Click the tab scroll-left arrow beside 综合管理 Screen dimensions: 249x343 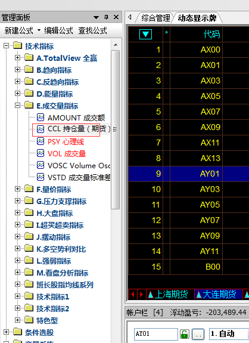tap(130, 17)
